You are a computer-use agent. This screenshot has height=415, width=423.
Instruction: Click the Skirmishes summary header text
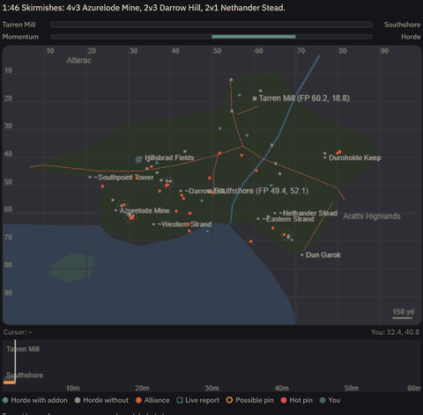point(144,8)
